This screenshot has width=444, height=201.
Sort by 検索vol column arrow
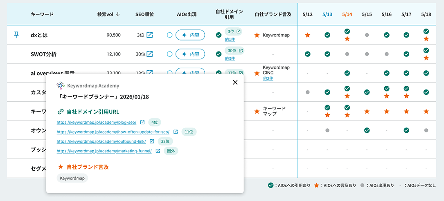(118, 14)
